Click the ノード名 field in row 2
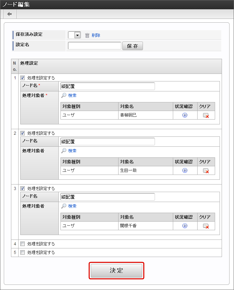The image size is (234, 290). (108, 142)
